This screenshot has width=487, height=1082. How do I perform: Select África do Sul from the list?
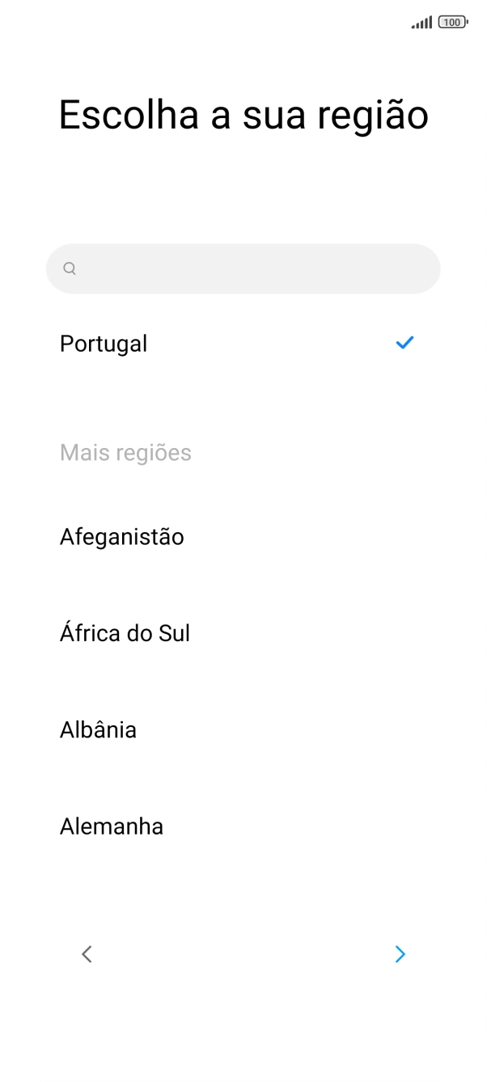125,632
